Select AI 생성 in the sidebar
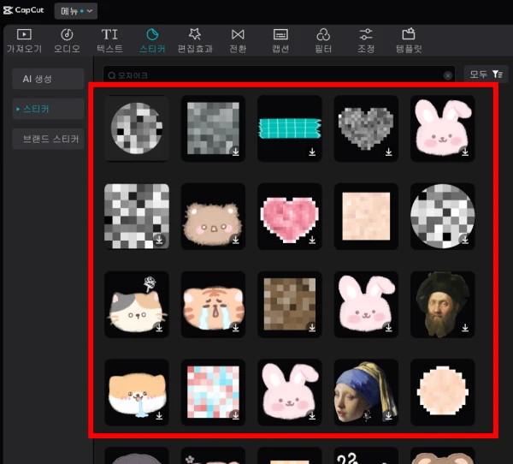This screenshot has width=513, height=464. point(48,79)
